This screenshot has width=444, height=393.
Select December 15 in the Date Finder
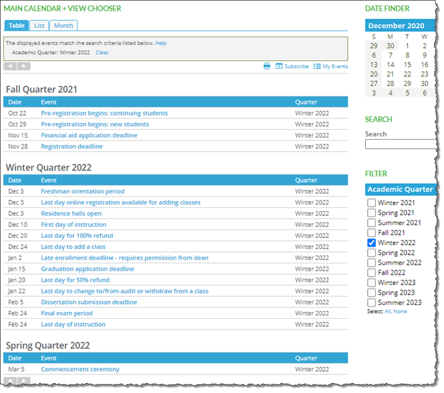(x=407, y=65)
